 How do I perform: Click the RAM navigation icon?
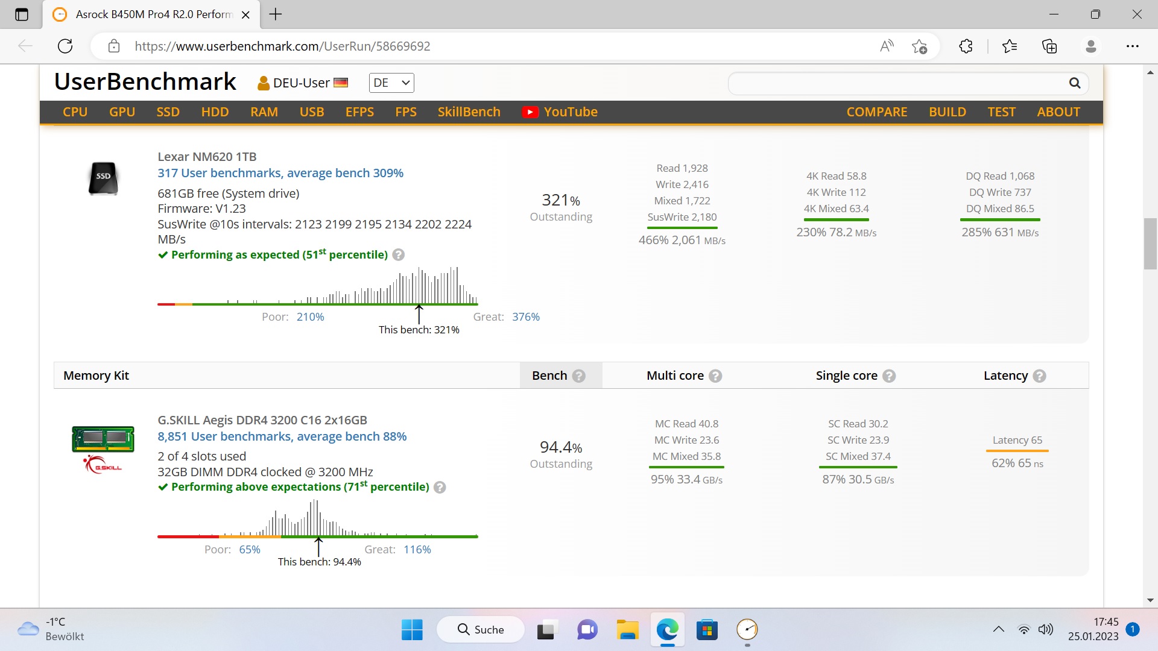[264, 112]
